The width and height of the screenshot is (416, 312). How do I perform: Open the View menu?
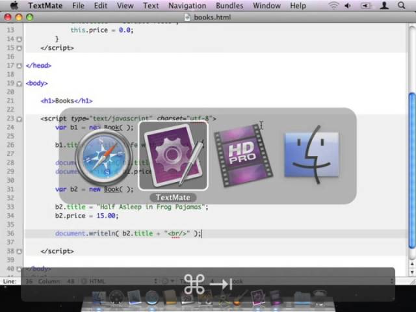[125, 6]
